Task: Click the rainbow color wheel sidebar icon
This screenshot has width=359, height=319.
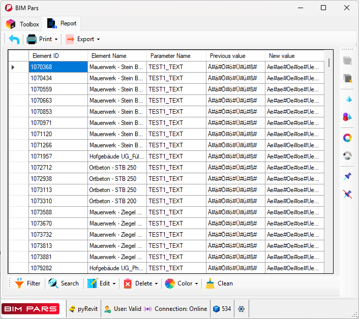Action: pos(348,138)
